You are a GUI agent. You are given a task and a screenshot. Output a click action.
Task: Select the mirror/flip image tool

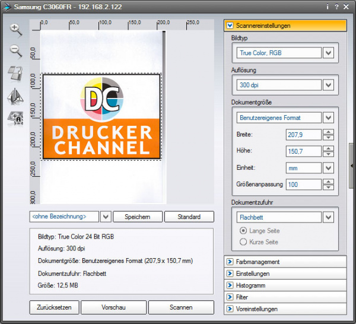(x=15, y=96)
